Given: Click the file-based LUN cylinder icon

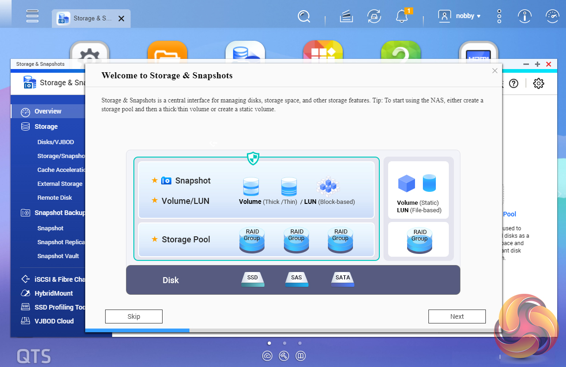Looking at the screenshot, I should pyautogui.click(x=429, y=183).
